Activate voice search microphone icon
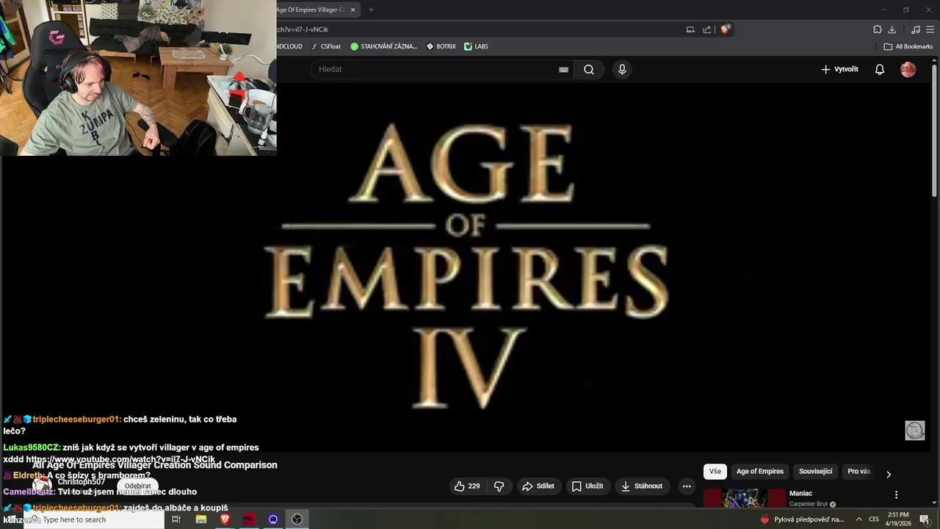The width and height of the screenshot is (940, 529). 622,69
